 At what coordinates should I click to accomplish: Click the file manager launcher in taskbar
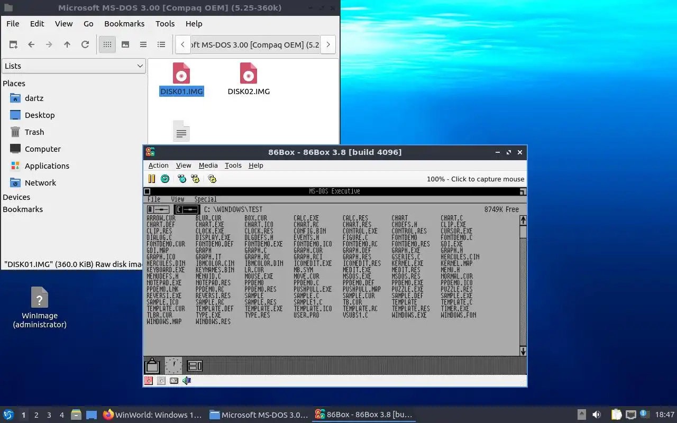tap(76, 415)
